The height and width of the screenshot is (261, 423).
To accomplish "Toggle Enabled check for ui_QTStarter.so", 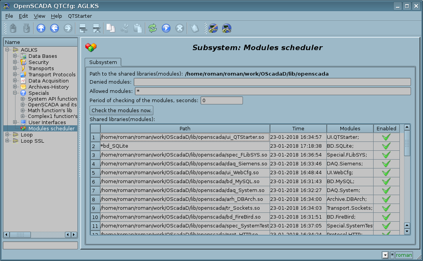I will (x=386, y=137).
